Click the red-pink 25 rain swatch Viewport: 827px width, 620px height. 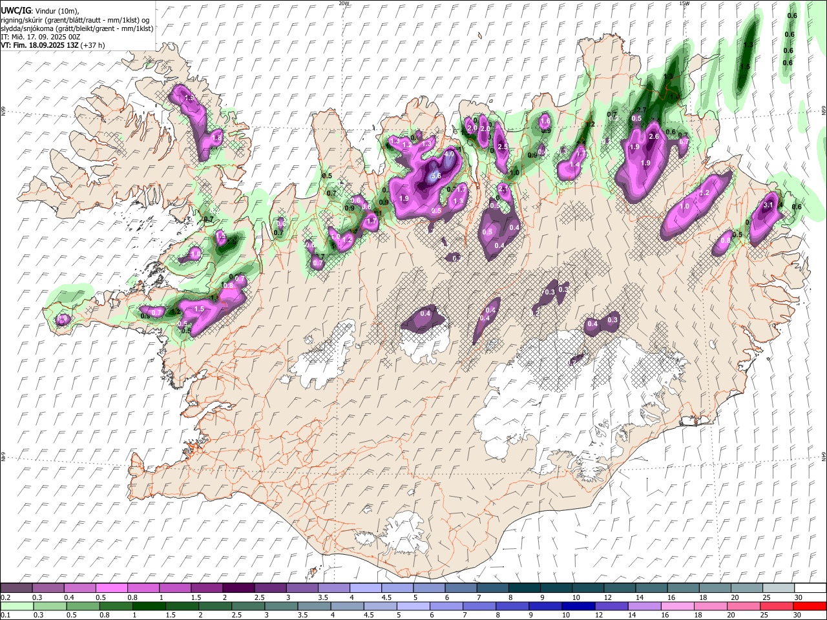pyautogui.click(x=778, y=606)
